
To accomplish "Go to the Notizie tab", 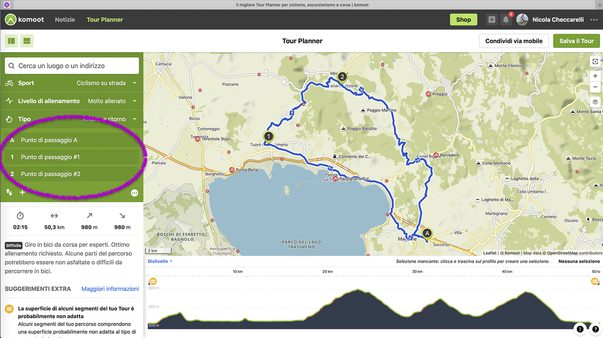I will click(65, 20).
